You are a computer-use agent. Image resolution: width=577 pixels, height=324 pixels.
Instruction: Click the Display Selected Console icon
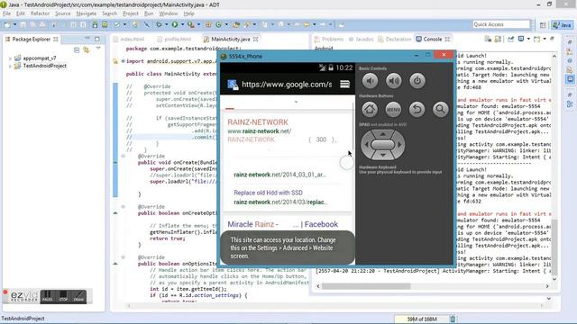[521, 39]
